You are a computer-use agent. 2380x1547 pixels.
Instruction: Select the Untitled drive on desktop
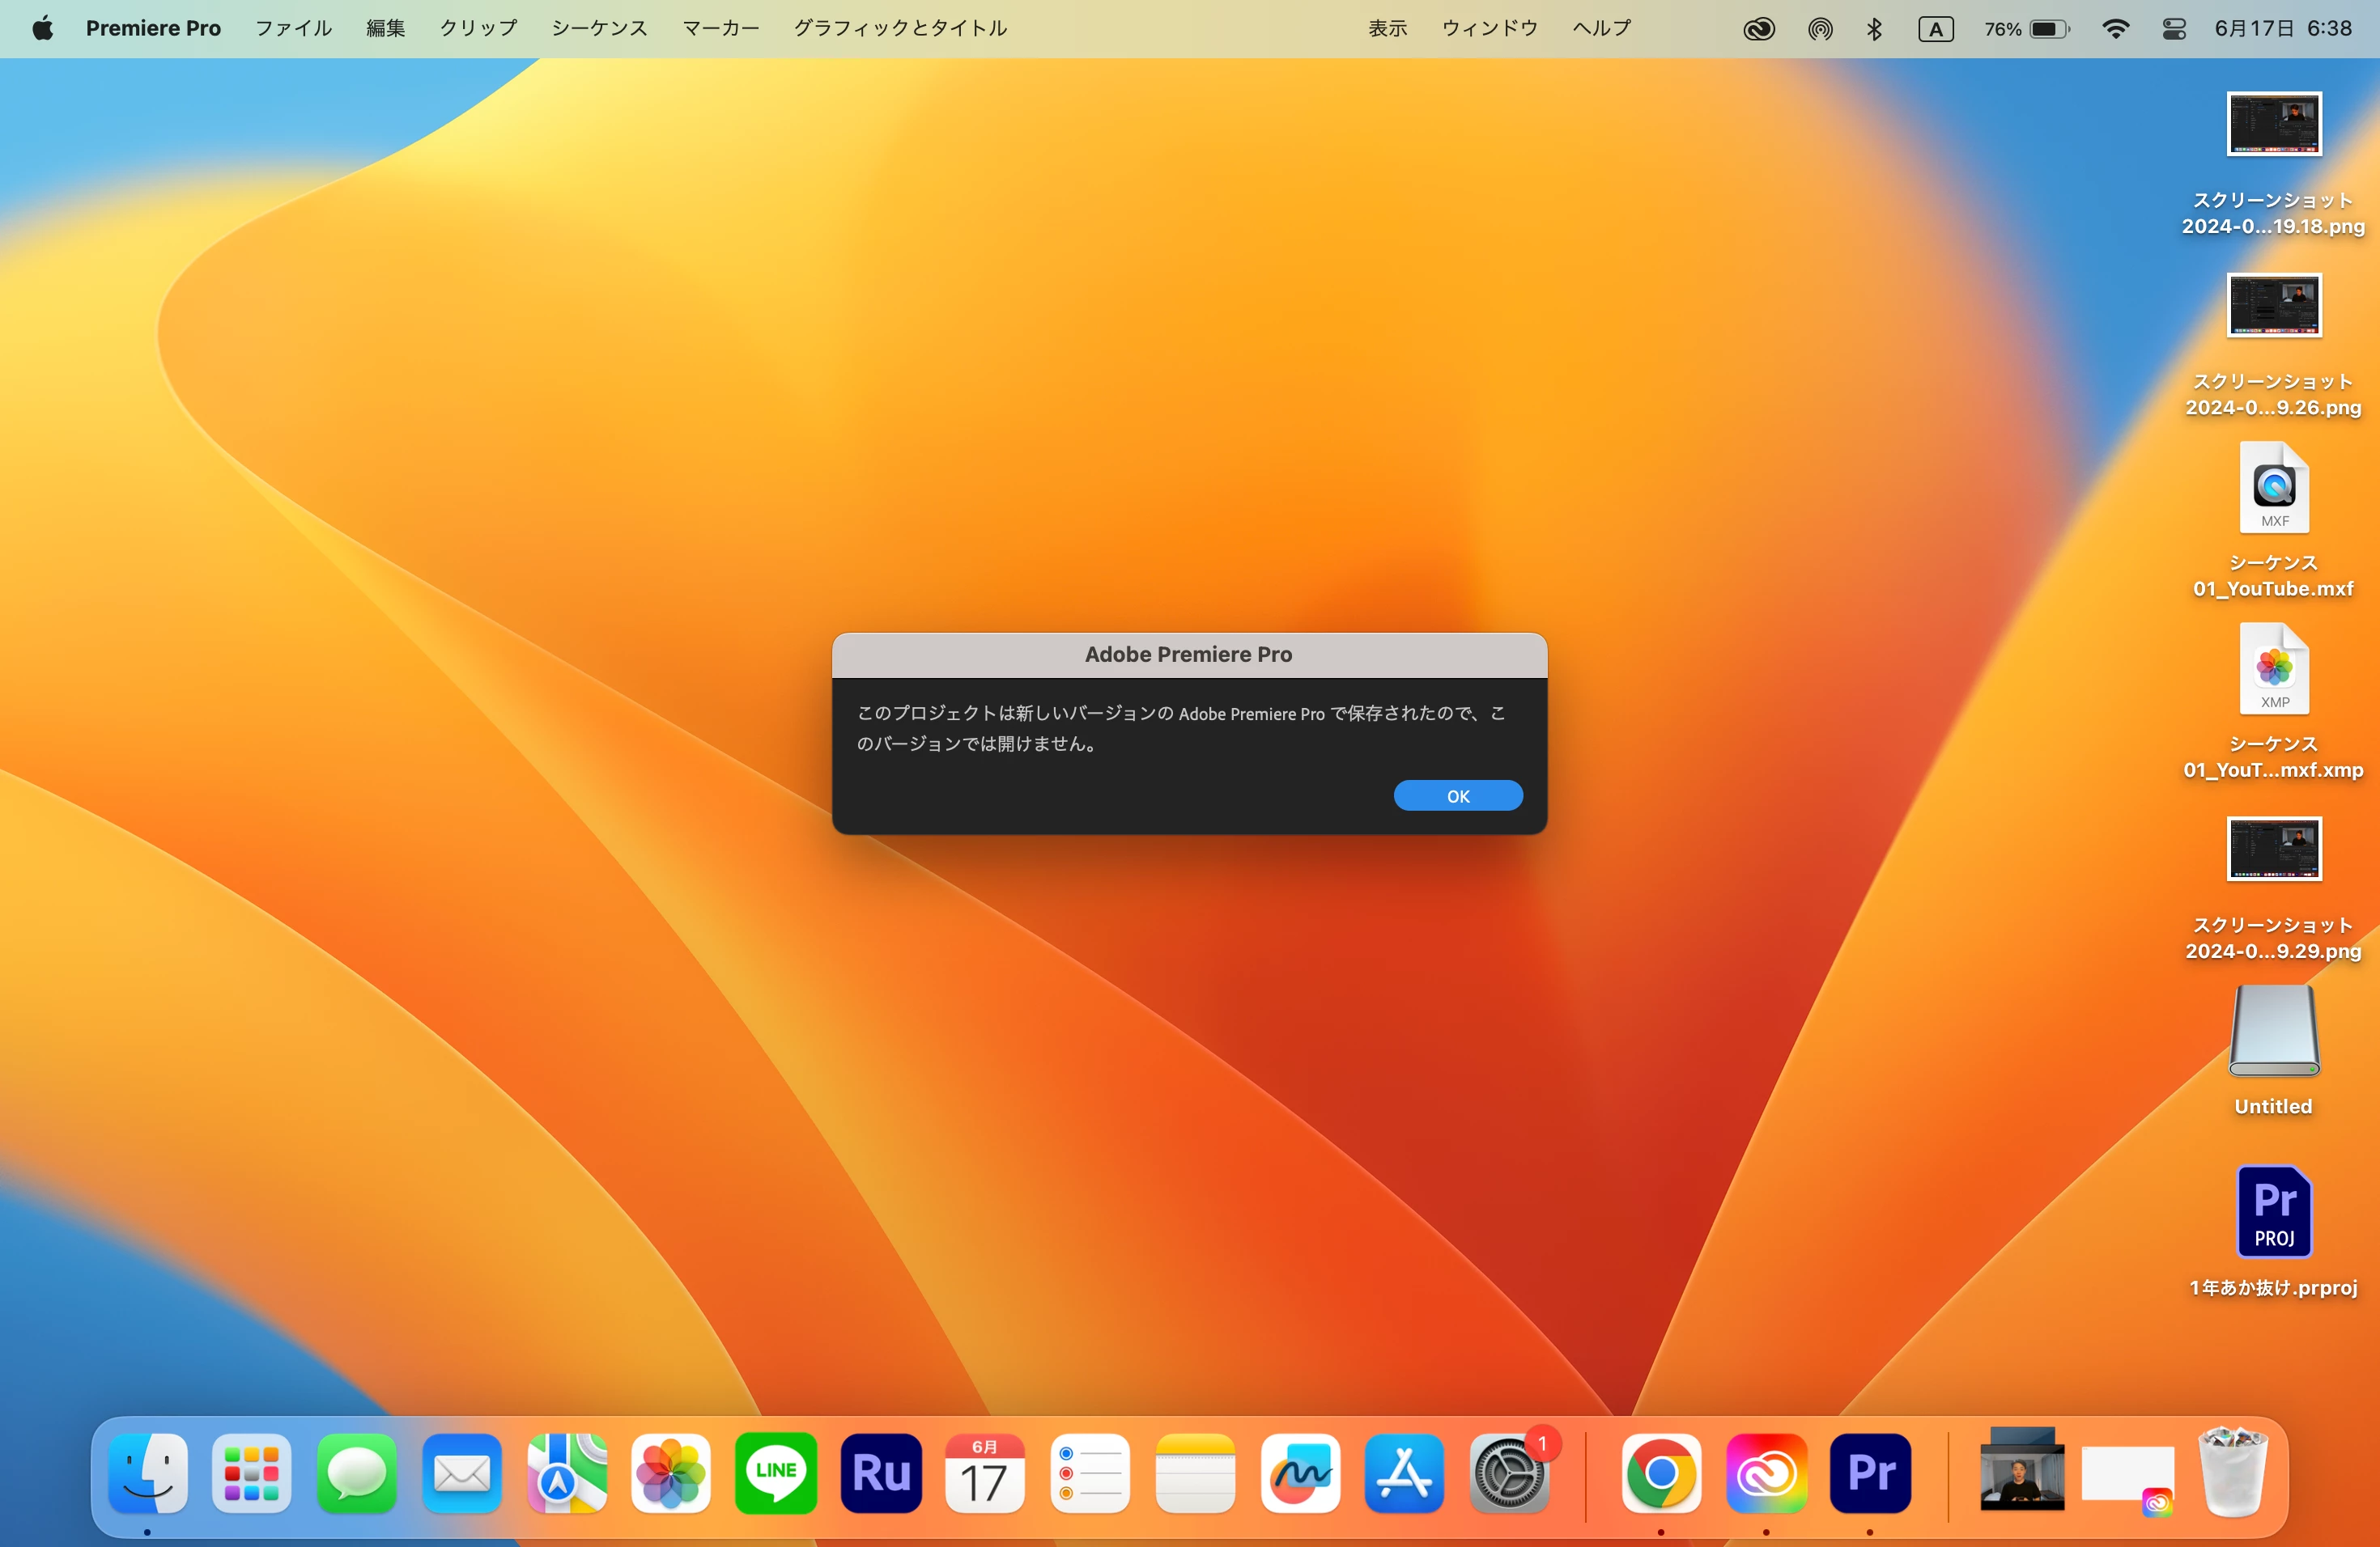2273,1032
